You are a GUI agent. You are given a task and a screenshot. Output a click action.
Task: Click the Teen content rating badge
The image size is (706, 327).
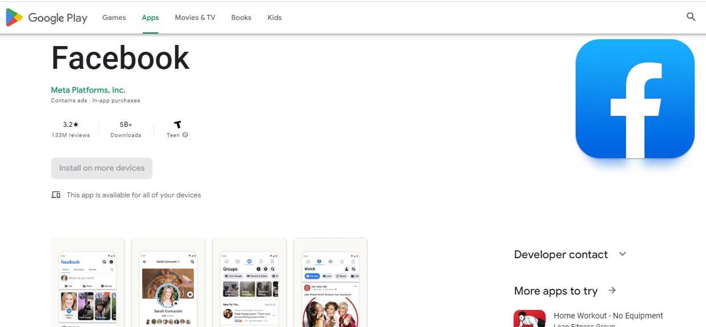tap(177, 124)
